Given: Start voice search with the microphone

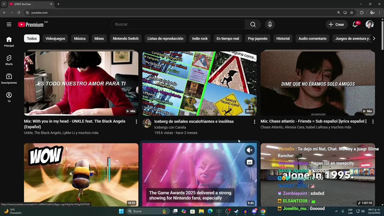Looking at the screenshot, I should pos(270,25).
